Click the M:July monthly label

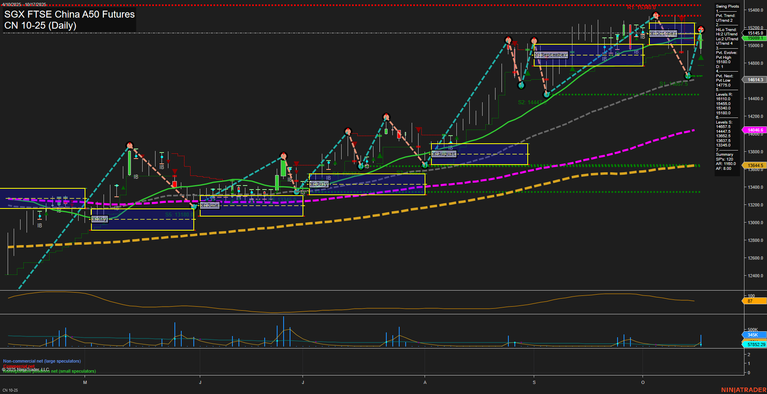[319, 184]
